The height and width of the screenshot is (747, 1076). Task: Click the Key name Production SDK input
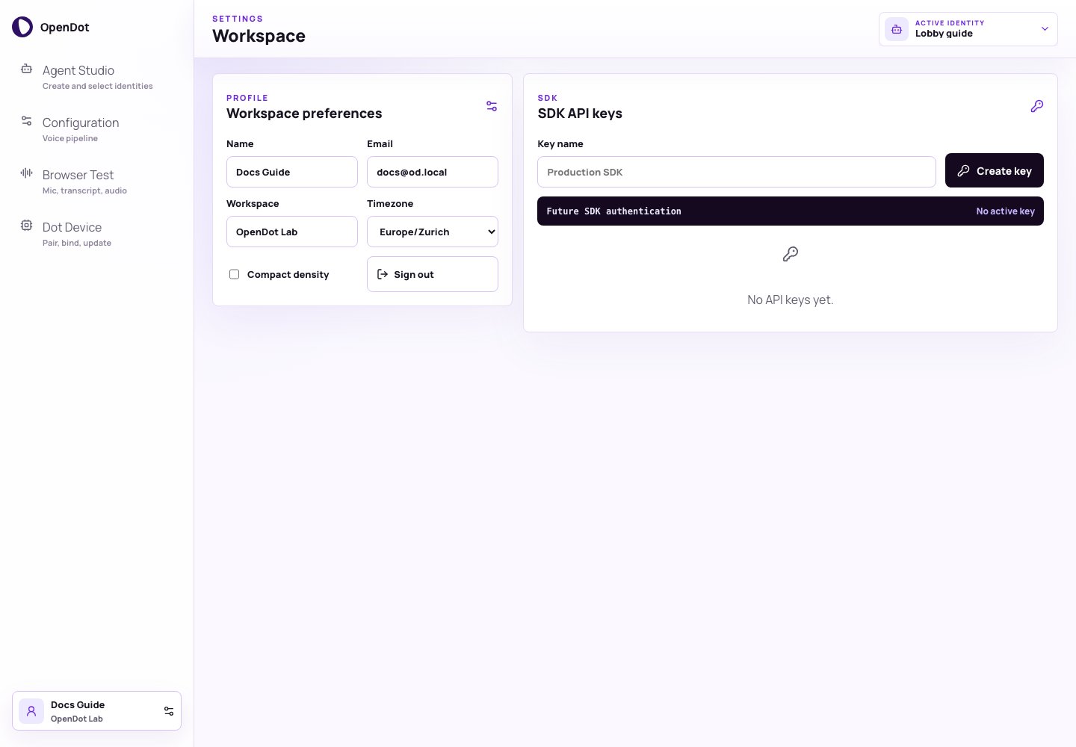tap(737, 172)
